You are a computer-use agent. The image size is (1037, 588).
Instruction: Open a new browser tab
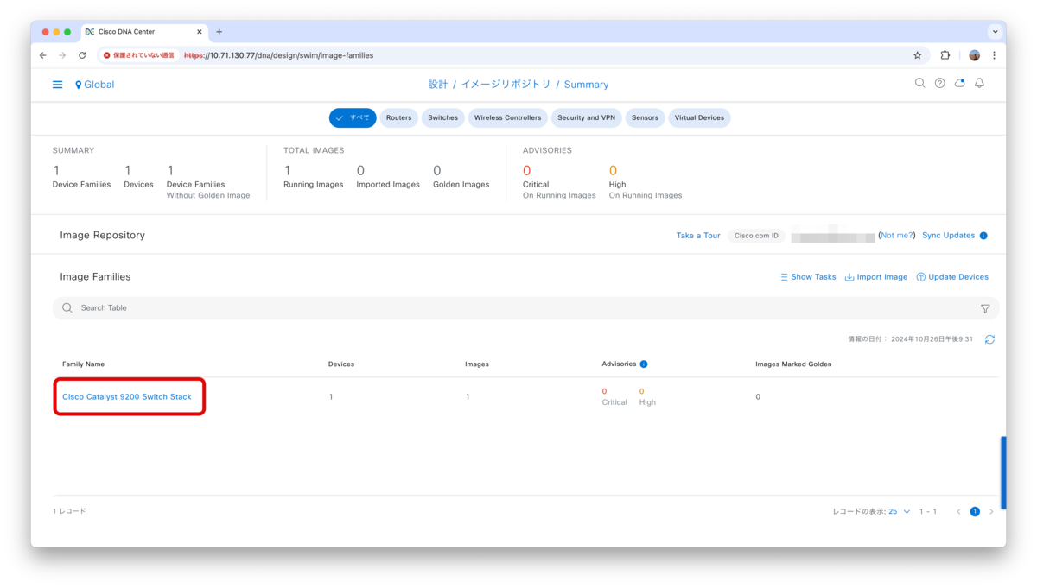[219, 32]
